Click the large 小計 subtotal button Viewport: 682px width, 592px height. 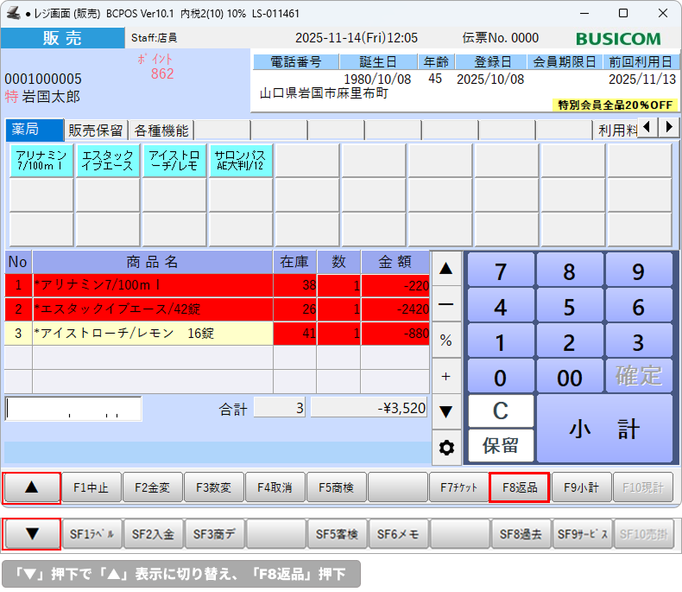[603, 429]
